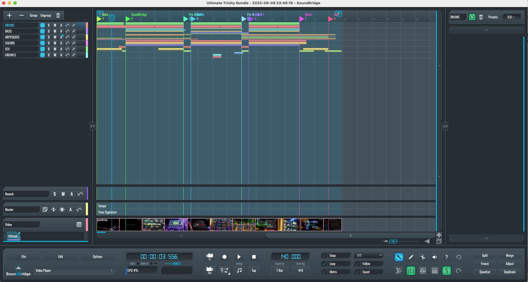This screenshot has width=528, height=282.
Task: Mute the Reverb track
Action: tap(63, 194)
